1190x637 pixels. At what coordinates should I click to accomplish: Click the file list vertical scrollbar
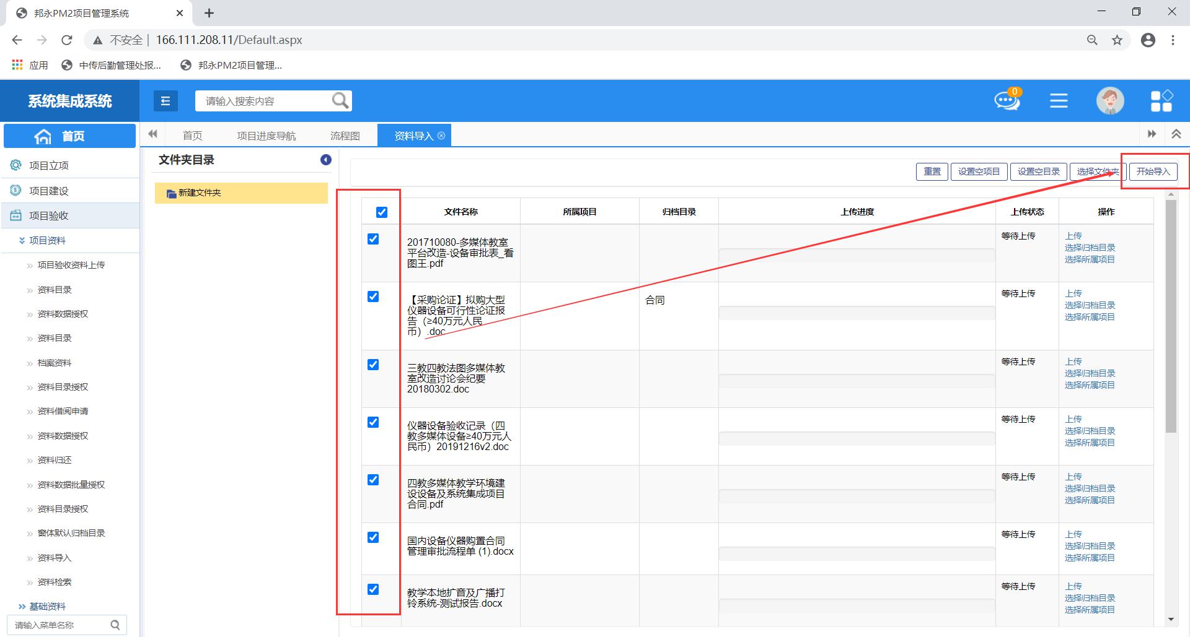tap(1171, 316)
